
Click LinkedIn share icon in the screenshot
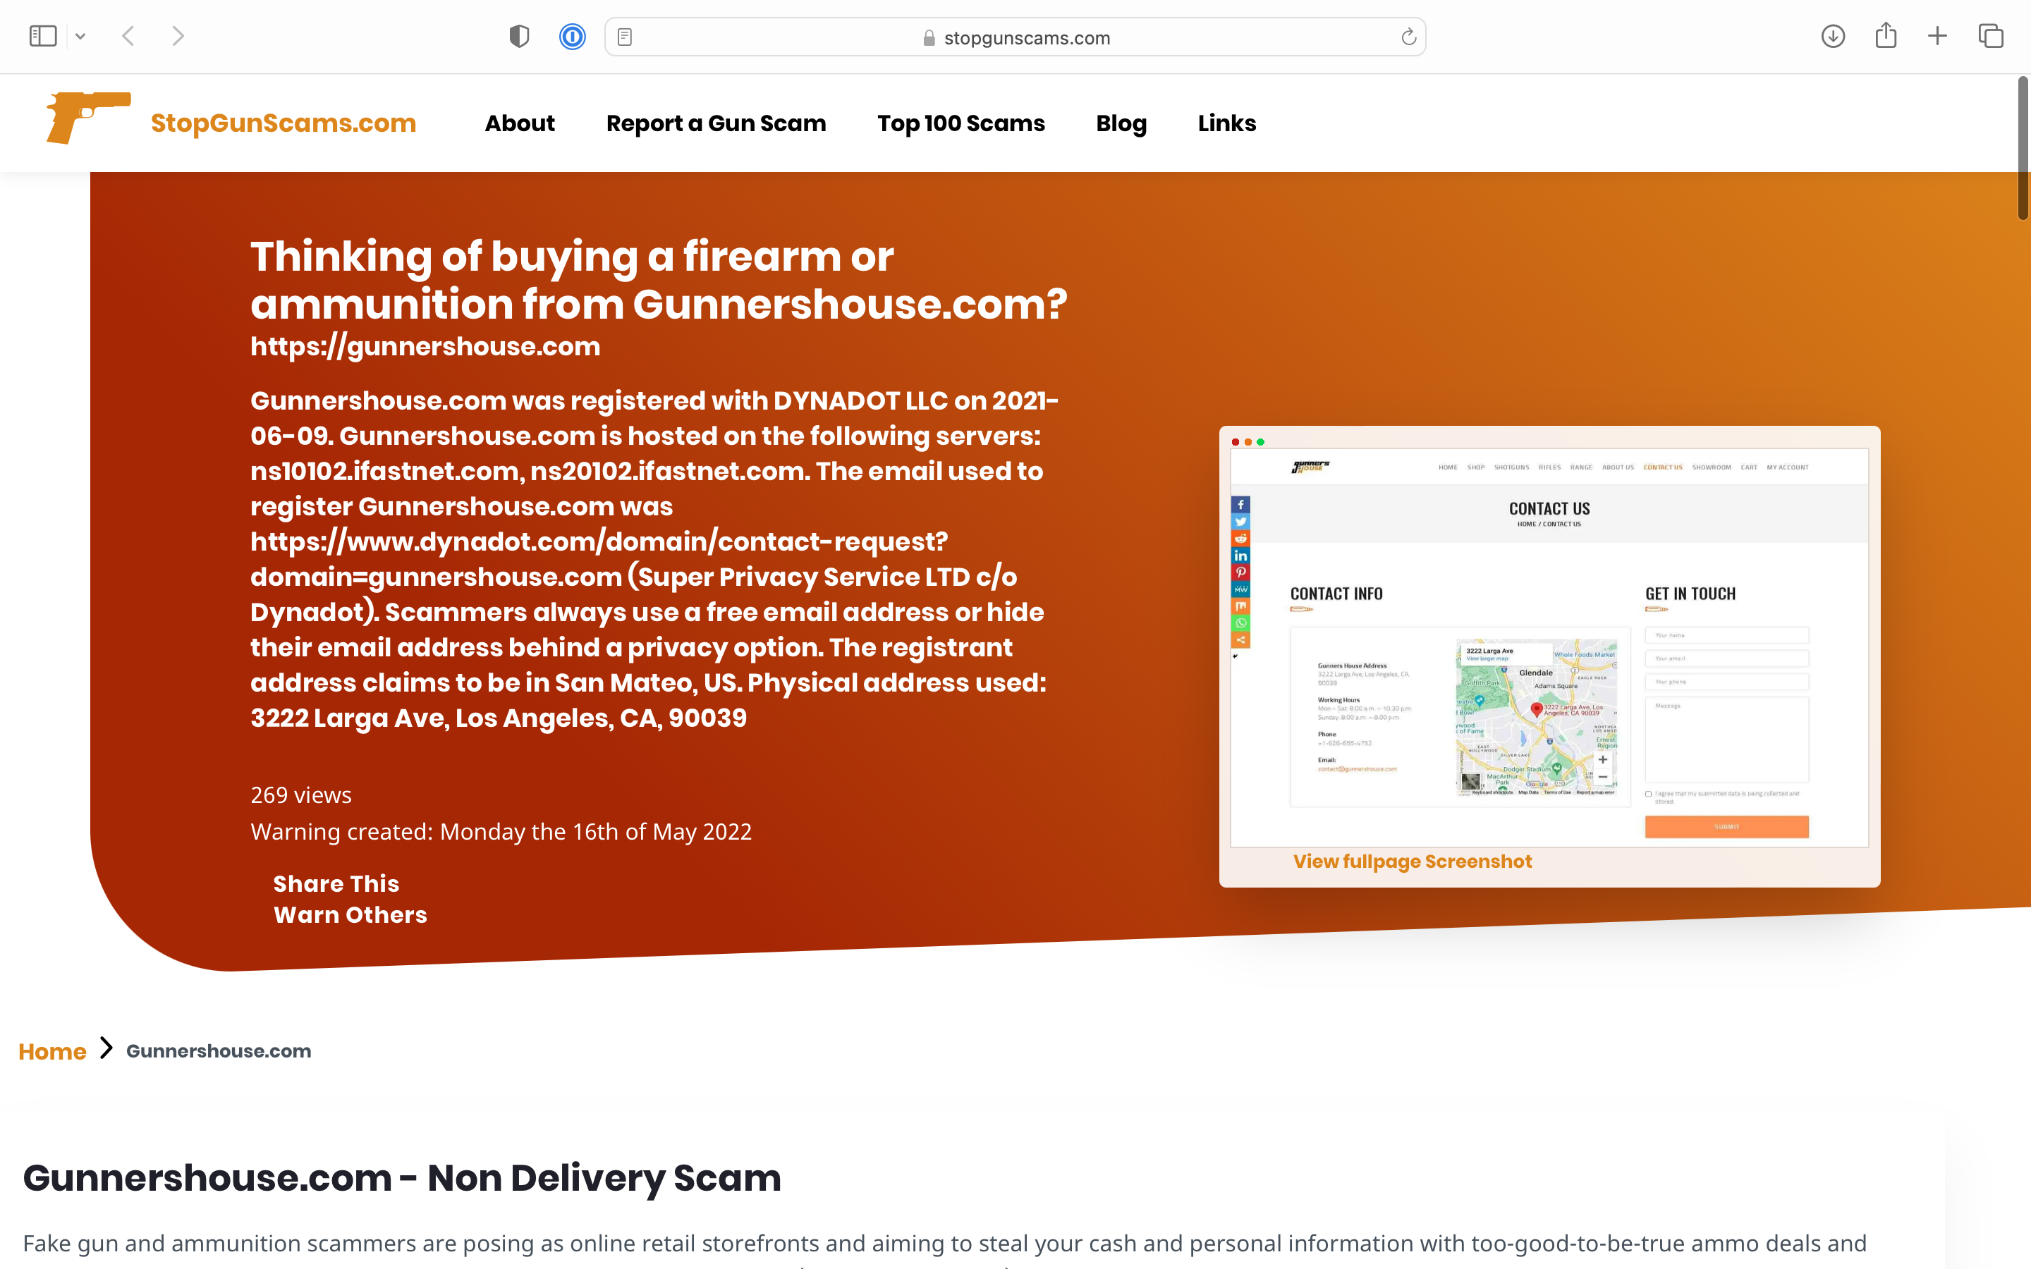1240,556
